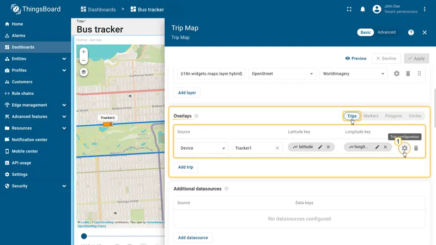Screen dimensions: 436x245
Task: Expand the Profiles menu chevron
Action: 64,70
